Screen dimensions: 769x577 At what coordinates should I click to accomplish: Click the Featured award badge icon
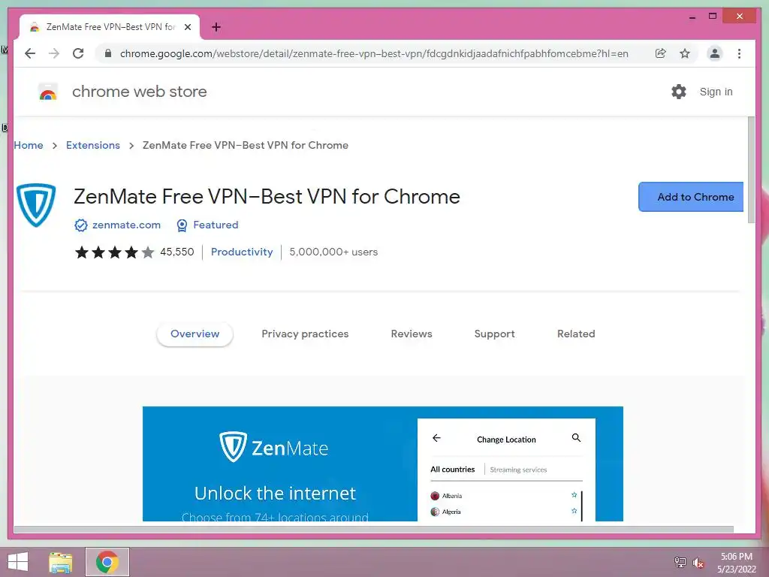point(182,225)
